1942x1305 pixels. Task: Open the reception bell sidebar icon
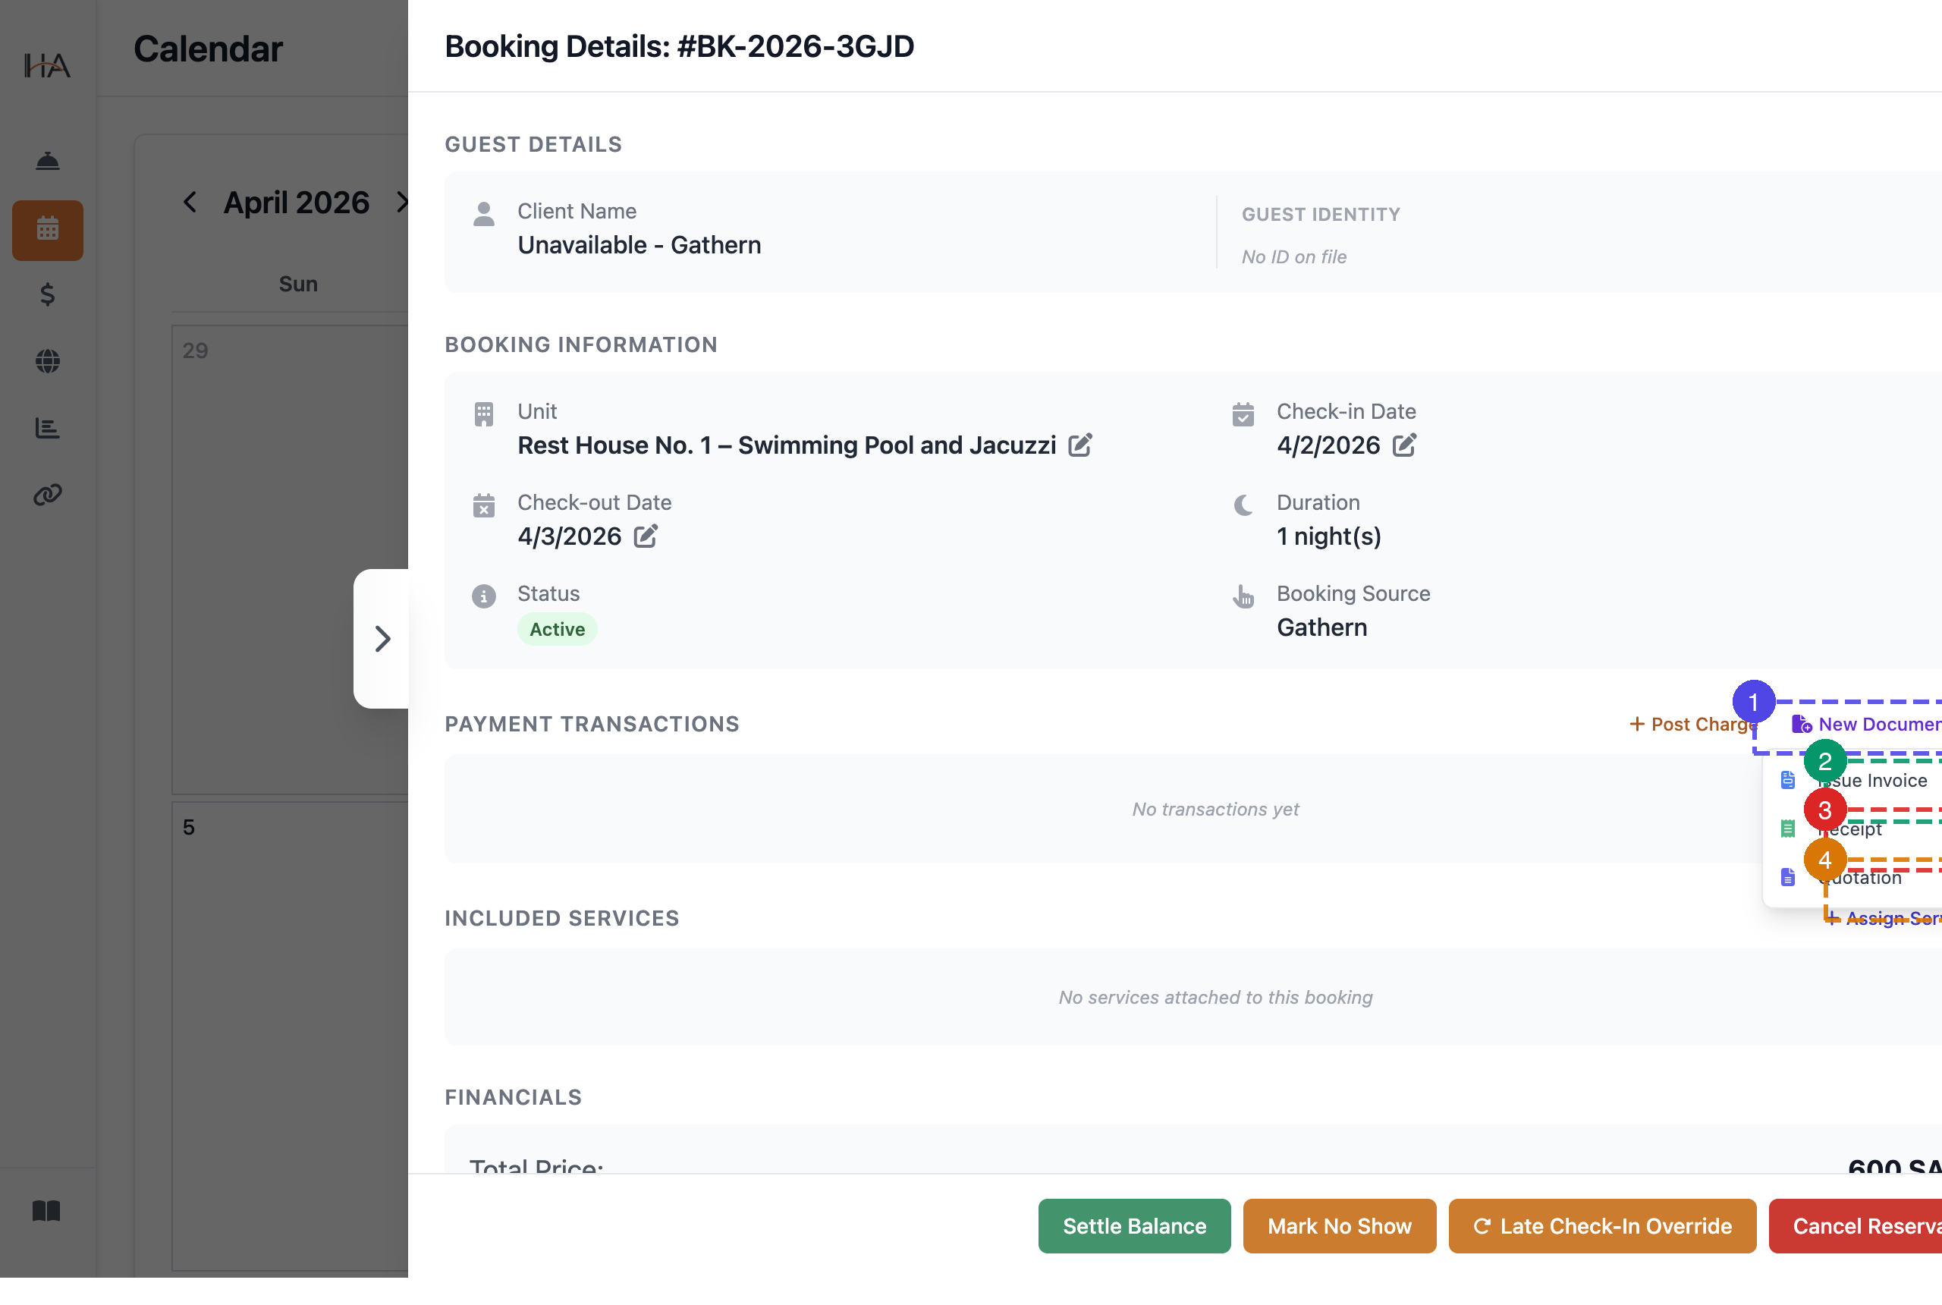click(x=48, y=161)
